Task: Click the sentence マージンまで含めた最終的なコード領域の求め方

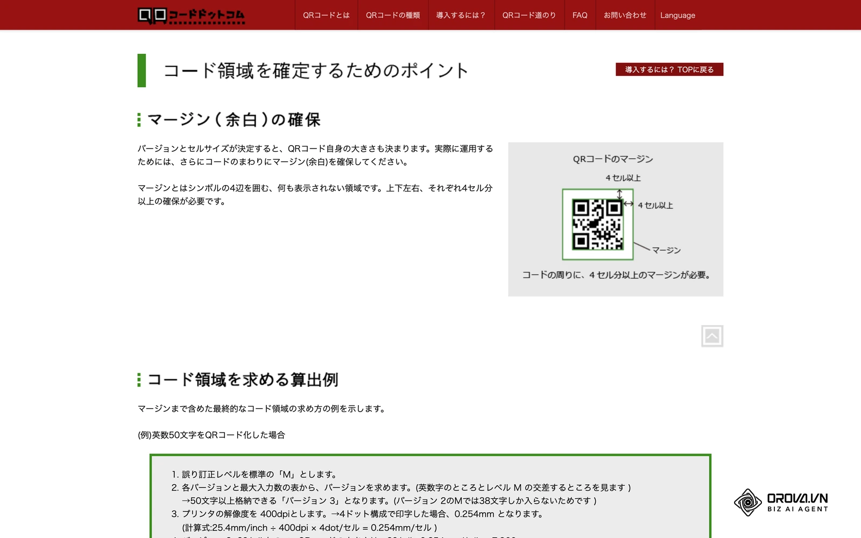Action: coord(263,409)
